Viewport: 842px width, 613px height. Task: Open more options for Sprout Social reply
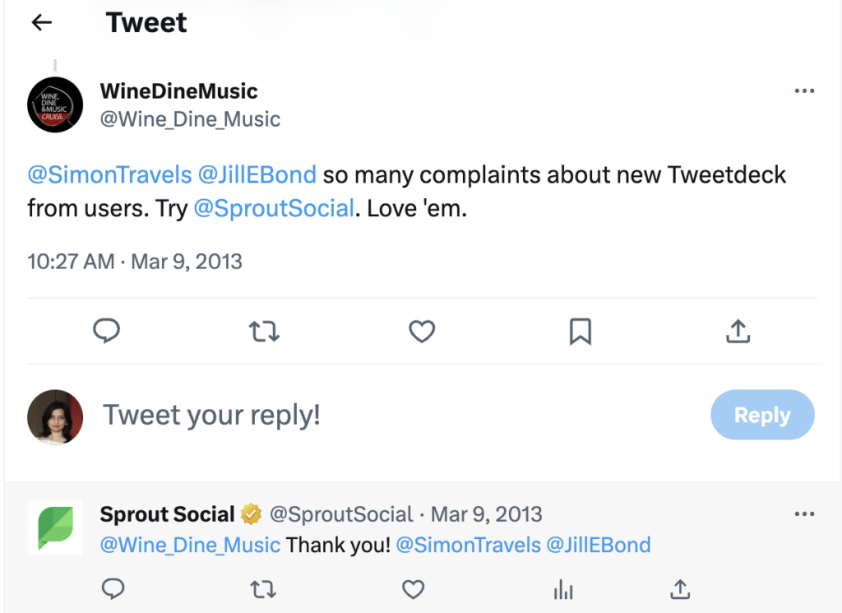tap(804, 514)
